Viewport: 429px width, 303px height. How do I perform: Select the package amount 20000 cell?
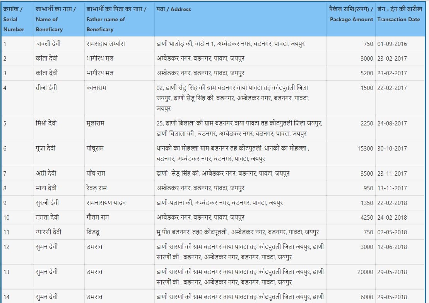[365, 272]
